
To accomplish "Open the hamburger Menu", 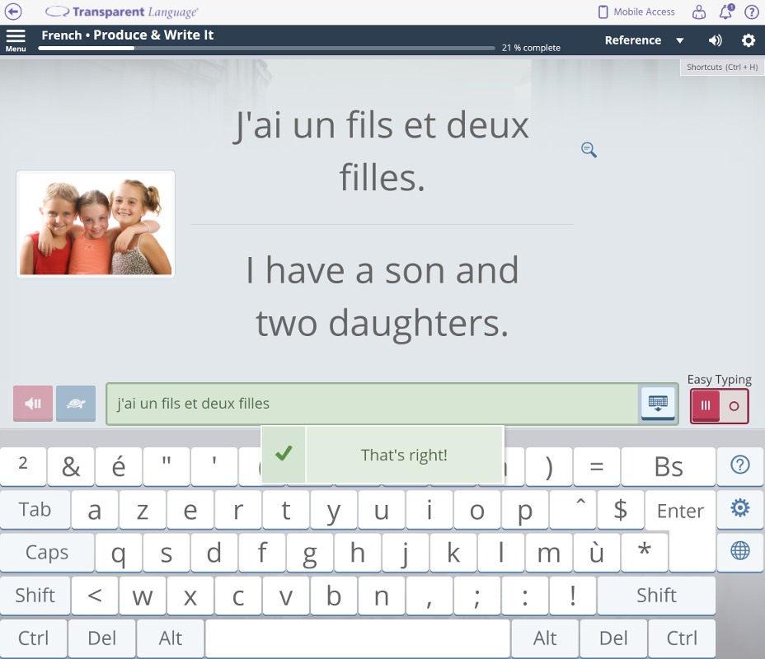I will tap(16, 40).
